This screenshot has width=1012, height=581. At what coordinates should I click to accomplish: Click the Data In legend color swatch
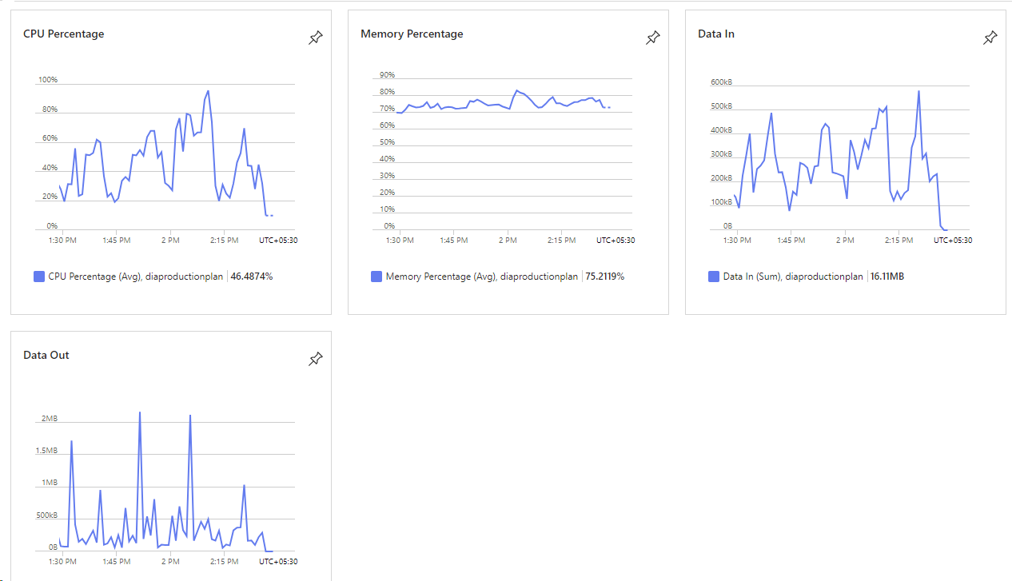[x=714, y=277]
